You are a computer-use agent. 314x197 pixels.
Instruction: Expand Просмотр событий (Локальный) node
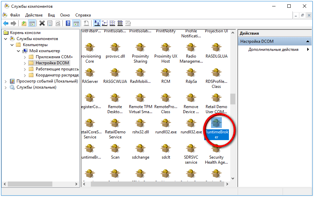point(6,81)
